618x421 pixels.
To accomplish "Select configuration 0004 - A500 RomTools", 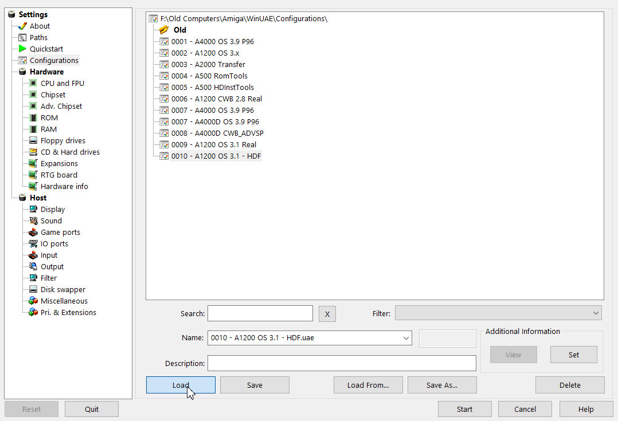I will [x=209, y=76].
